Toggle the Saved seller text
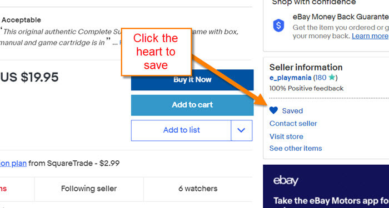 click(x=292, y=111)
